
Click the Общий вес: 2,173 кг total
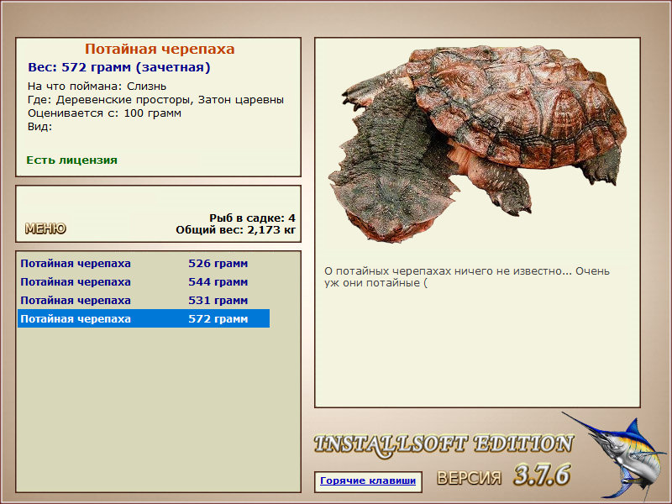tap(236, 230)
